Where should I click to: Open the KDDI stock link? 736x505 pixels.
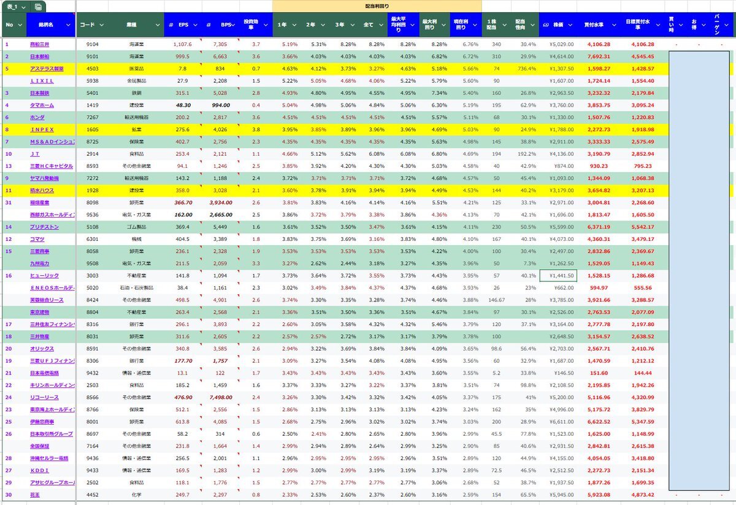(40, 470)
